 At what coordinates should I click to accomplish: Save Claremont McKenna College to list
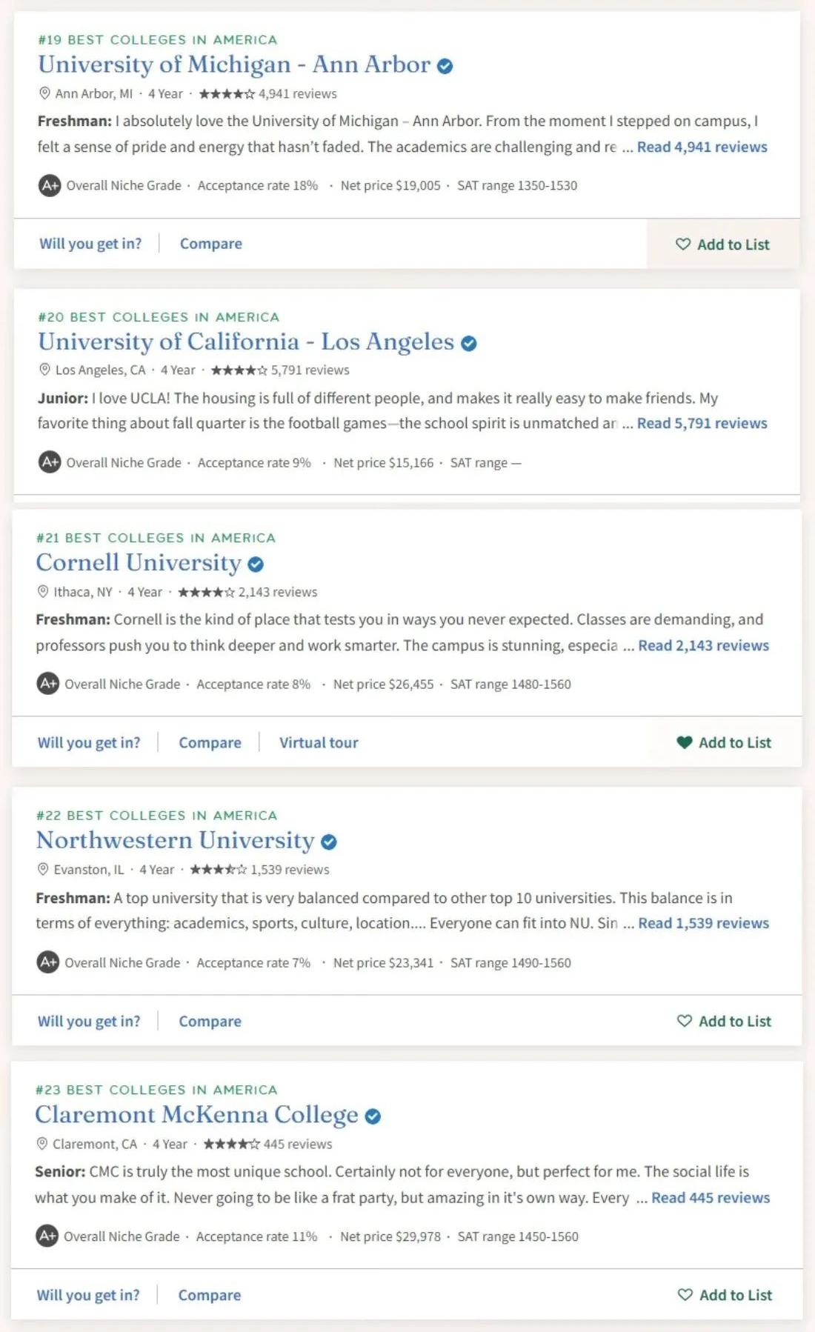click(725, 1295)
